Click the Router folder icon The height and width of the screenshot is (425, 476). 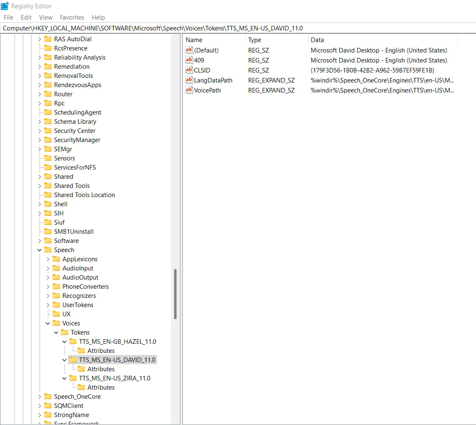[48, 94]
